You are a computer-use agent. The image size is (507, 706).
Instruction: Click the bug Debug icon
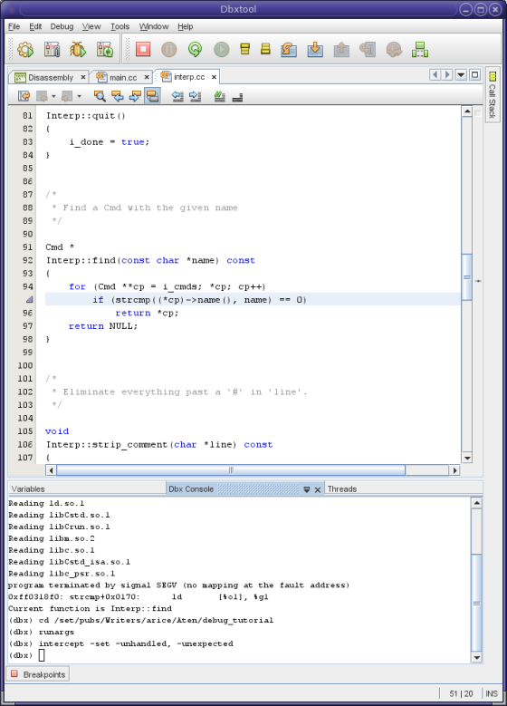coord(78,49)
